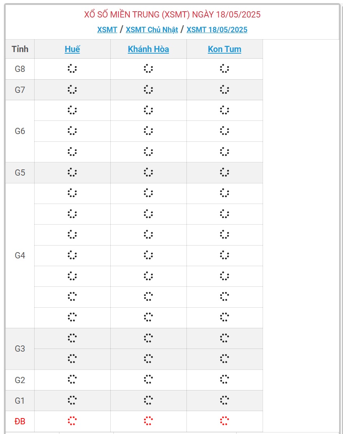Click the Huế G8 loading spinner
The height and width of the screenshot is (434, 343).
coord(72,69)
